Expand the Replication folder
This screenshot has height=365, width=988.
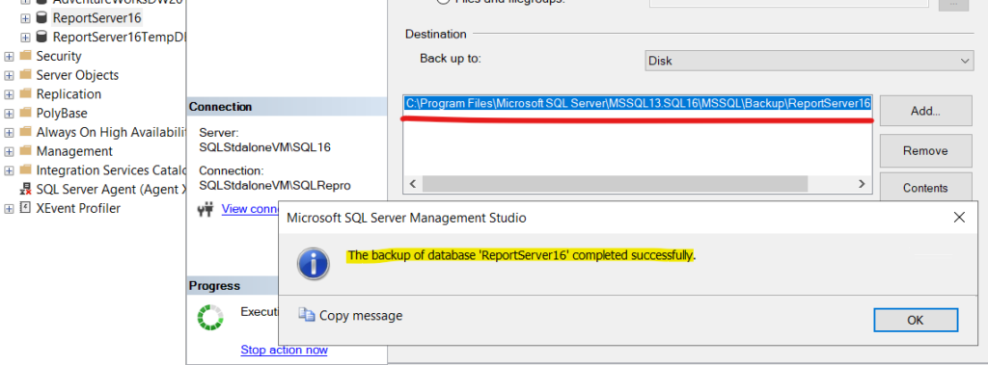point(9,94)
